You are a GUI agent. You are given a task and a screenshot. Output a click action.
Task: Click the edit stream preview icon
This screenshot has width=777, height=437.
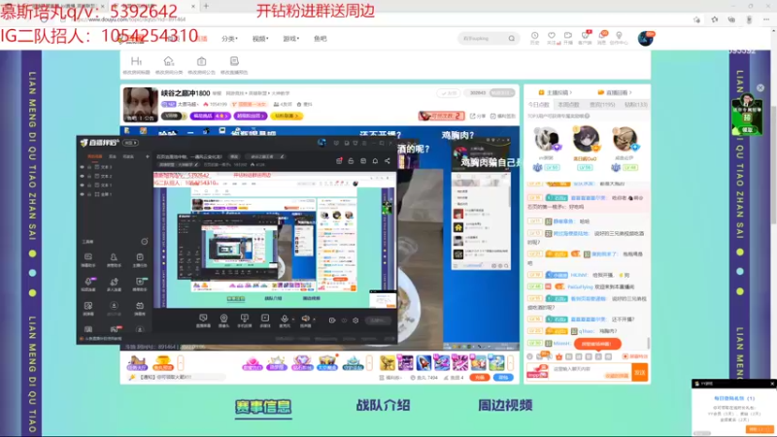point(234,61)
